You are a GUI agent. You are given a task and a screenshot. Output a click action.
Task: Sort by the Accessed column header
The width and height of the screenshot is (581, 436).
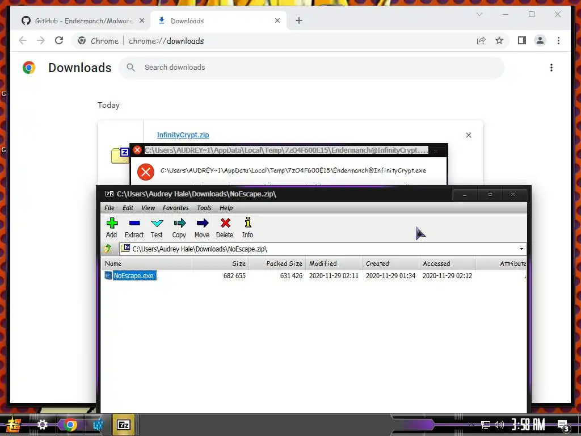tap(447, 263)
